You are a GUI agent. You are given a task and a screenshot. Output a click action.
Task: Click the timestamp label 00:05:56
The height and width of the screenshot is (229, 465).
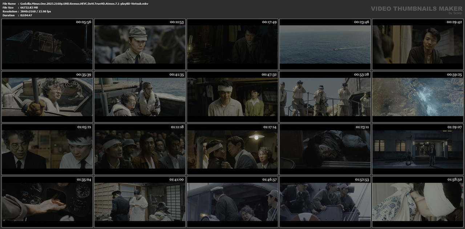pos(84,22)
